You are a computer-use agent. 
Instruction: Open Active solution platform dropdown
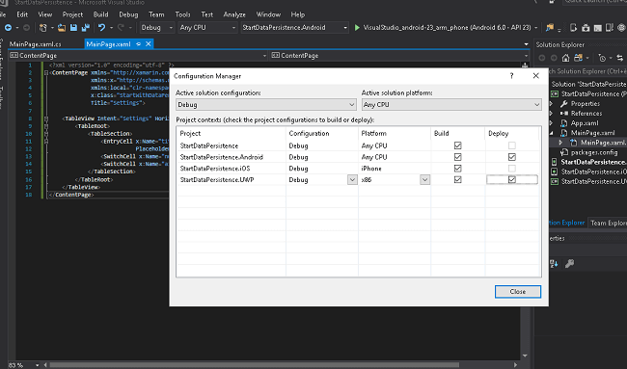tap(451, 105)
